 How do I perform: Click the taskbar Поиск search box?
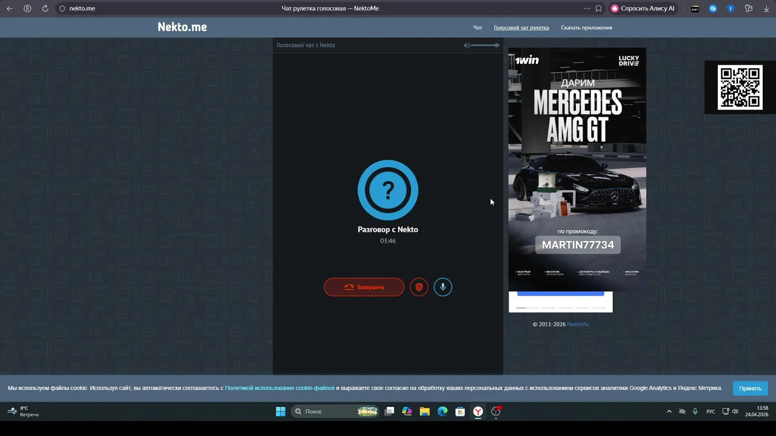tap(335, 412)
